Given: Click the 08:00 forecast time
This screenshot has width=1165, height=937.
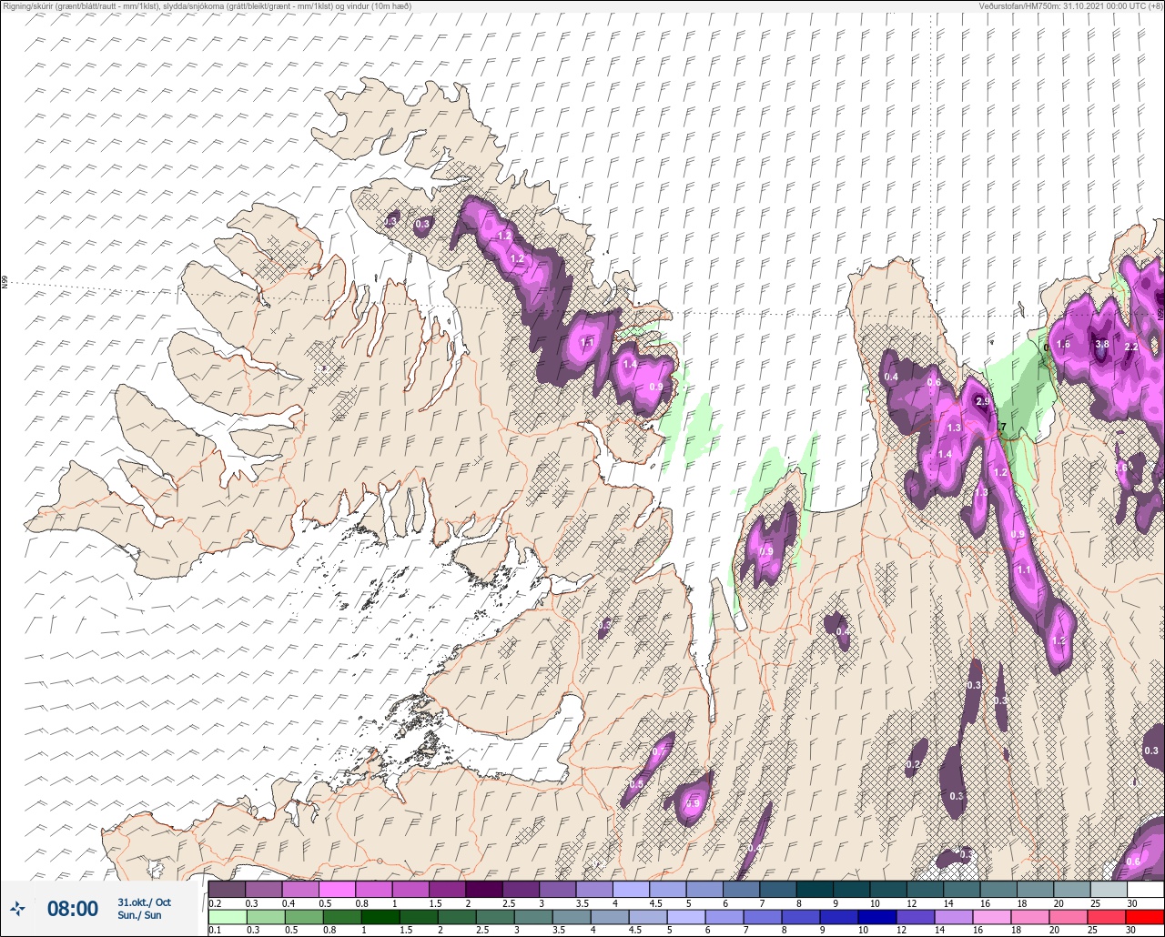Looking at the screenshot, I should [73, 909].
